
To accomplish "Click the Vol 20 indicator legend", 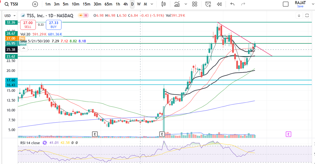I will click(x=26, y=34).
